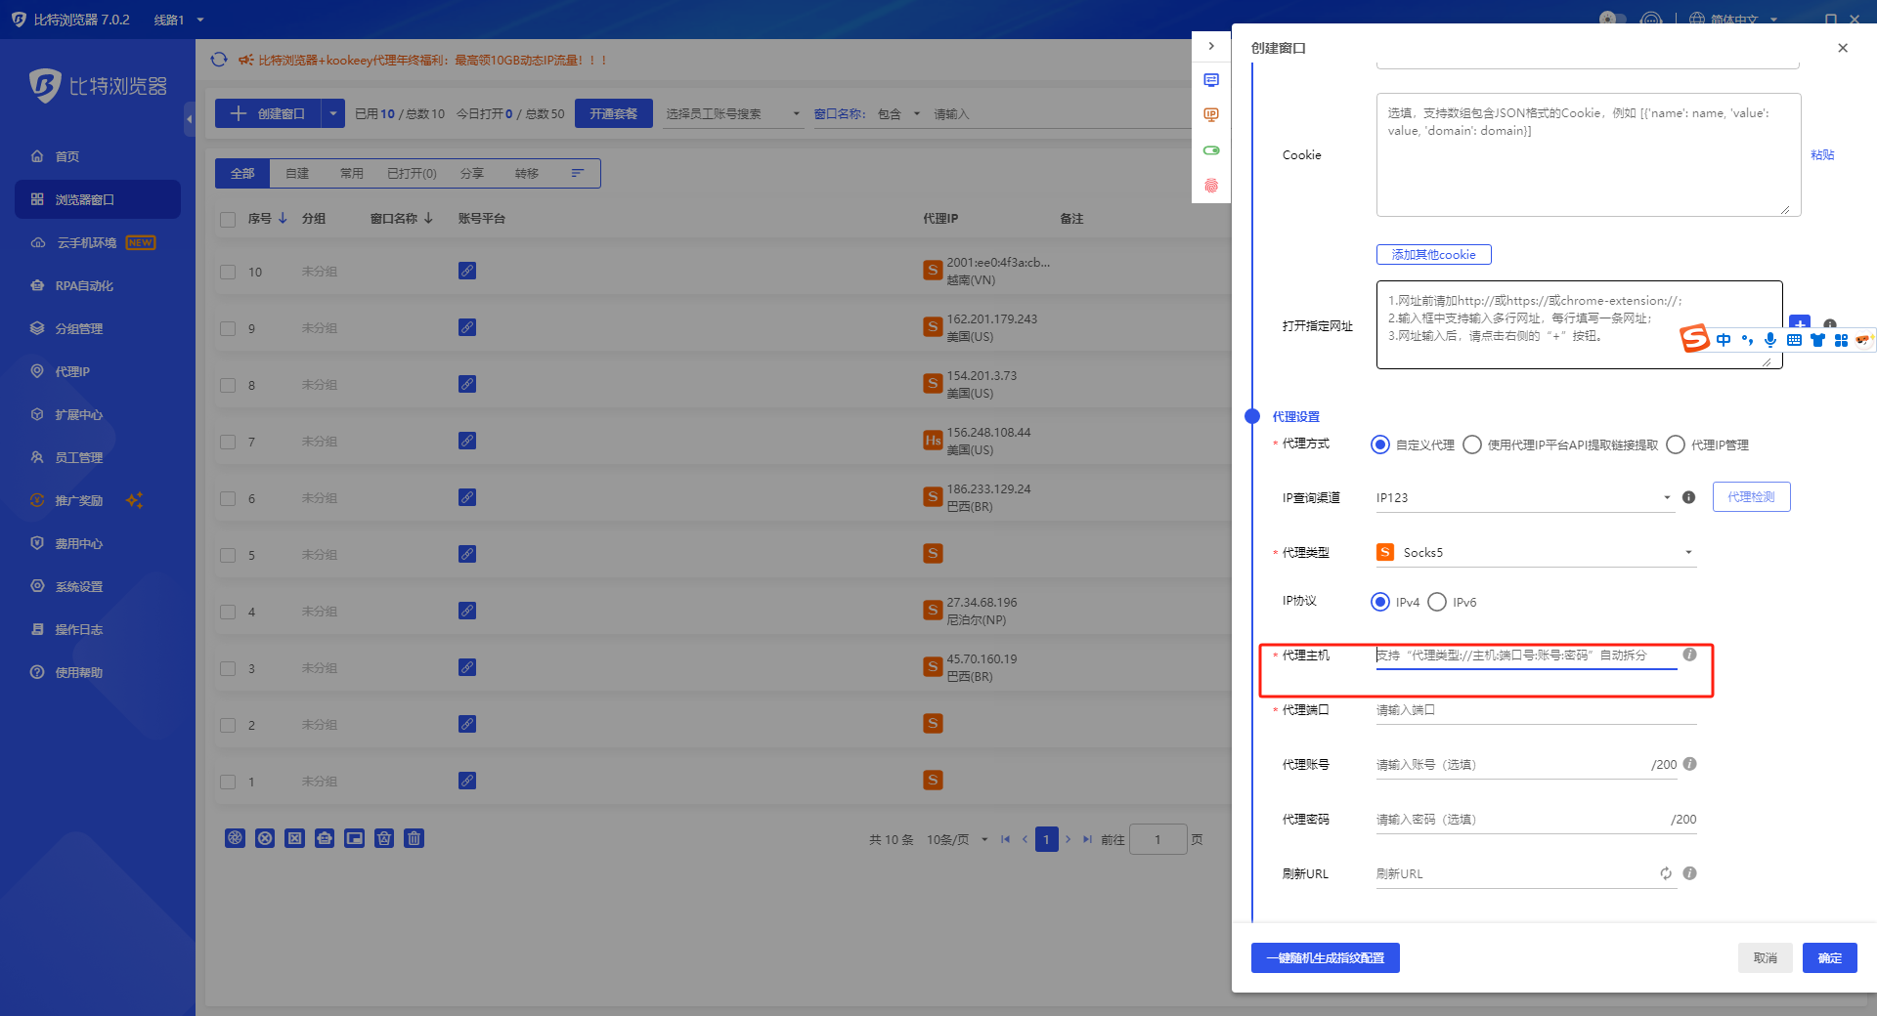Open the 代理类型 Socks5 dropdown

click(x=1687, y=553)
